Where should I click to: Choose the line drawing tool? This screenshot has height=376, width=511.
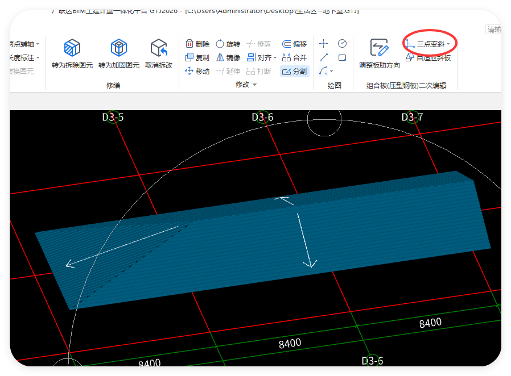(x=323, y=57)
